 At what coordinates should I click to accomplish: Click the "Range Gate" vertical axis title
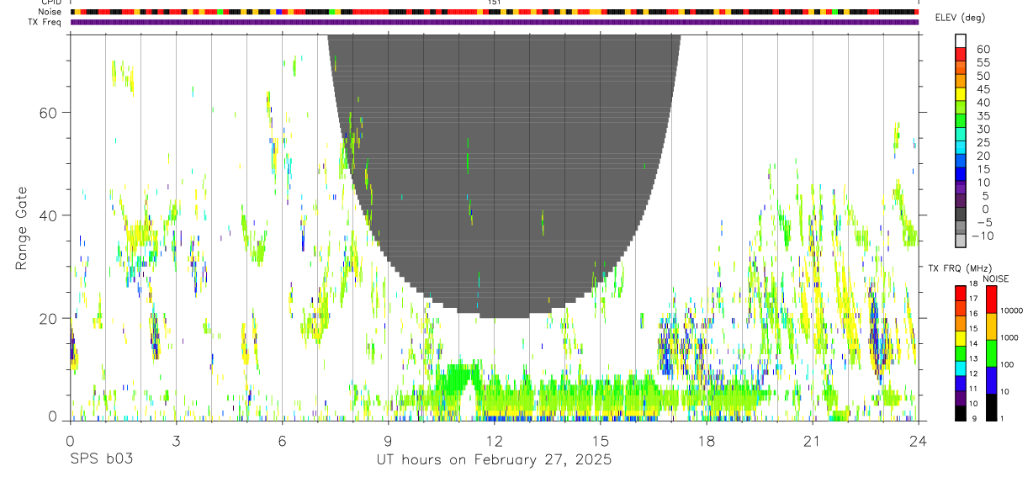[x=22, y=228]
